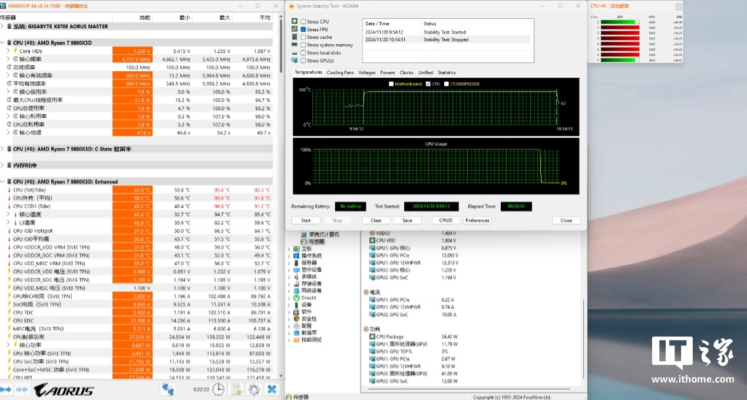Image resolution: width=747 pixels, height=400 pixels.
Task: Click the Stress local disks drive icon
Action: click(295, 52)
